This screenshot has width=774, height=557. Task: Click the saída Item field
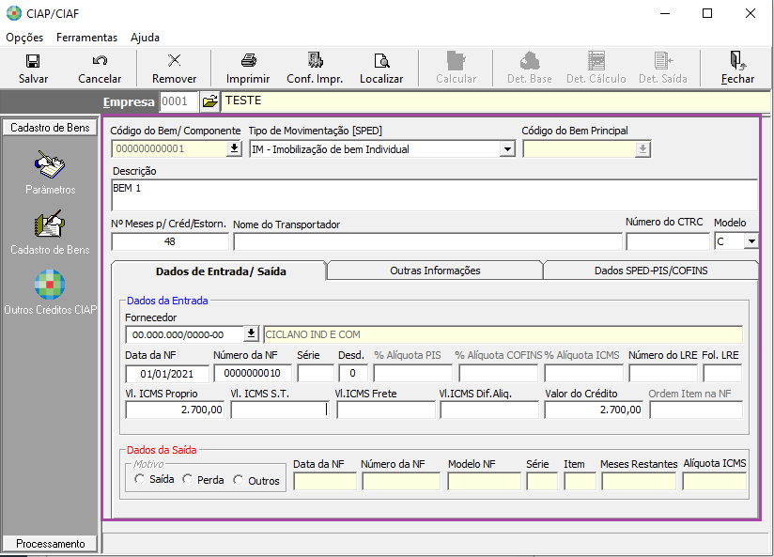pyautogui.click(x=580, y=481)
